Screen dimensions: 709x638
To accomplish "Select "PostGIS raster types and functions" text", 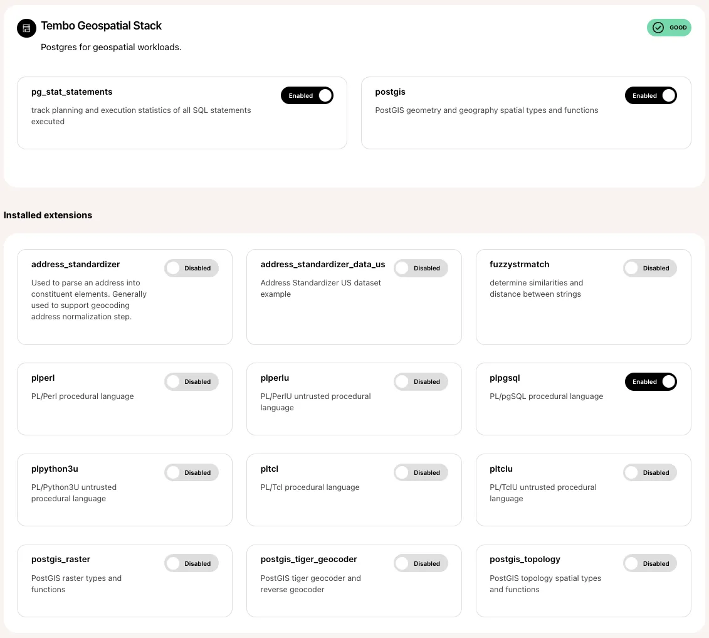I will pos(76,583).
